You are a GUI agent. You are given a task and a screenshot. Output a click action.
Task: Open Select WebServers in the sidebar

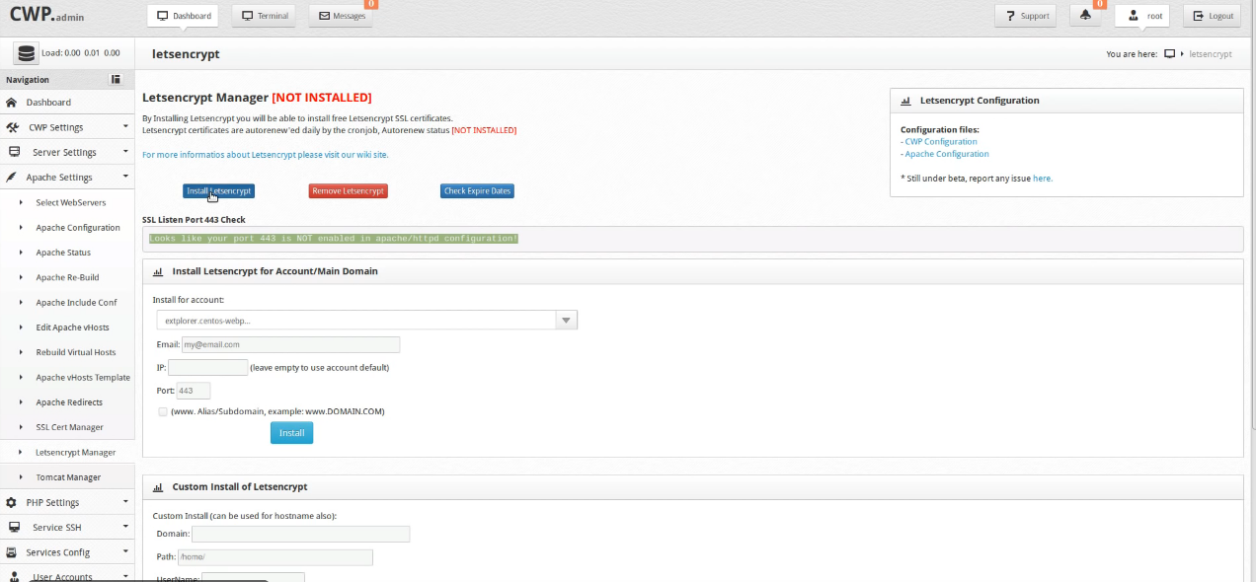click(x=71, y=203)
